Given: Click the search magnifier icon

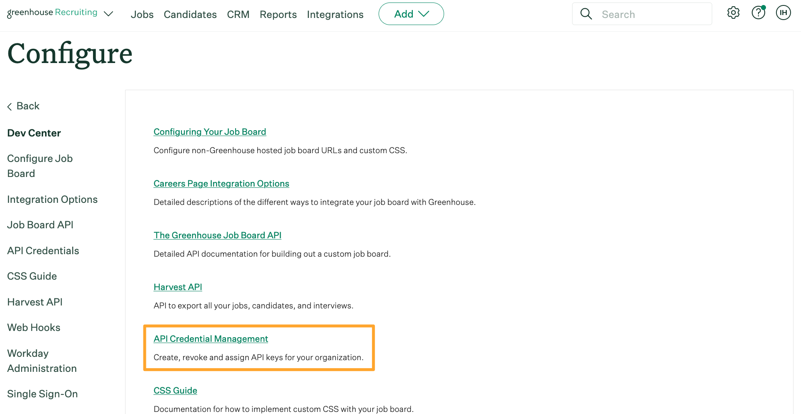Looking at the screenshot, I should 586,13.
